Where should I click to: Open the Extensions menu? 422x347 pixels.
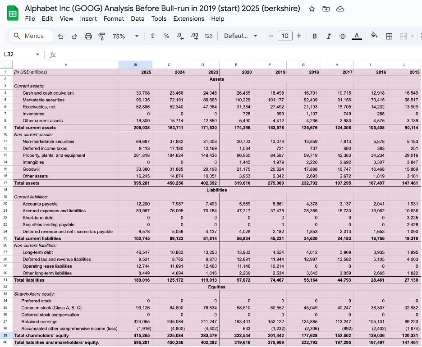(x=188, y=18)
